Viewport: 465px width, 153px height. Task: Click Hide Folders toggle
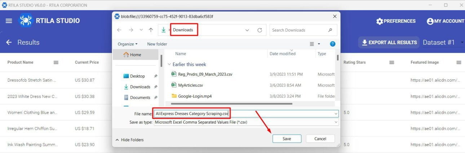coord(129,140)
